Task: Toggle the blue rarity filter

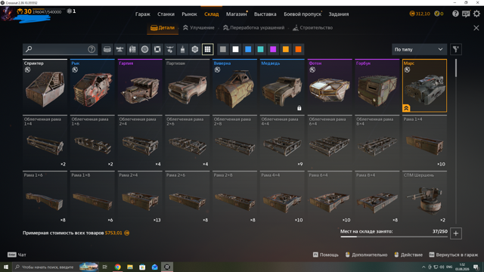Action: 248,49
